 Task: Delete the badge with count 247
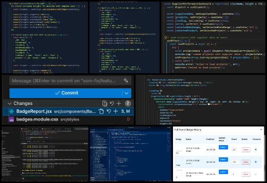(x=246, y=150)
